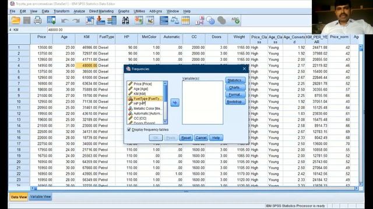Close the Frequencies dialog with X
Image resolution: width=373 pixels, height=209 pixels.
click(x=244, y=69)
